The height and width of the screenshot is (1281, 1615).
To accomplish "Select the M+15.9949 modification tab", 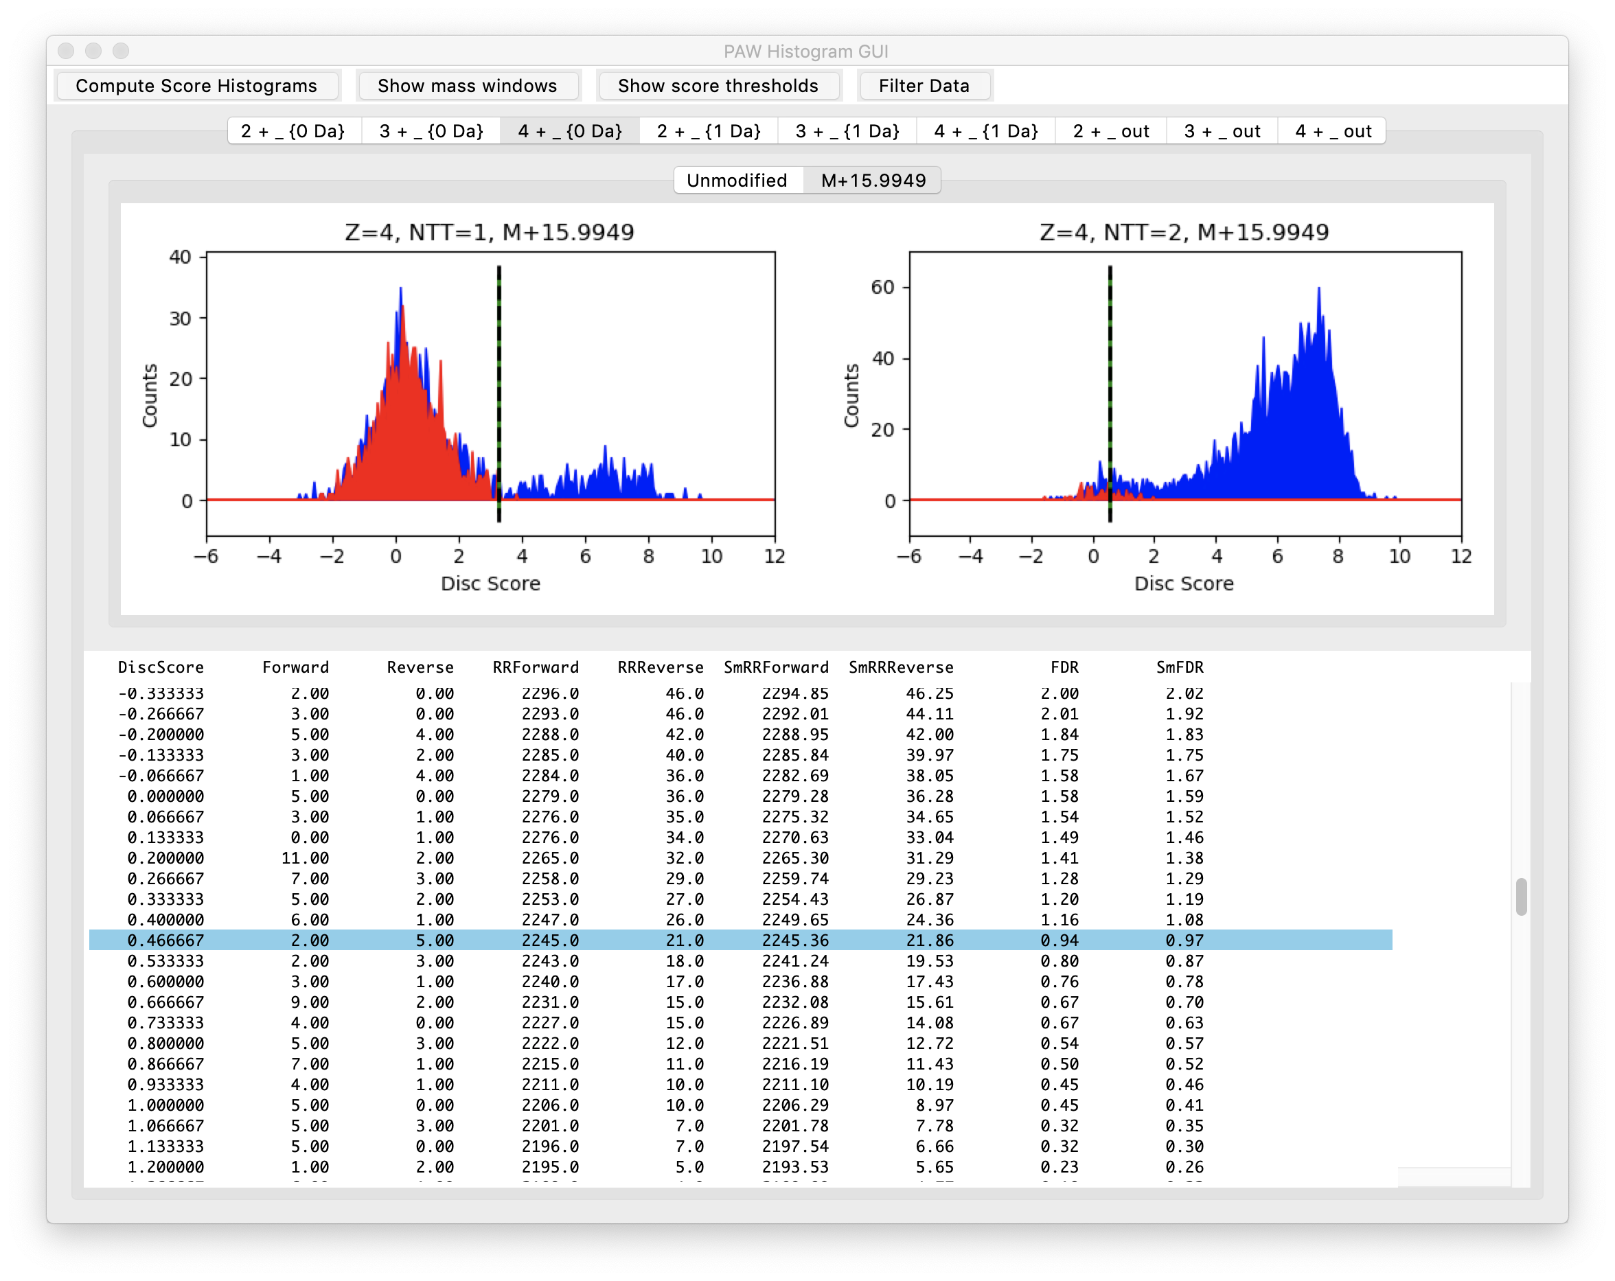I will [x=873, y=181].
